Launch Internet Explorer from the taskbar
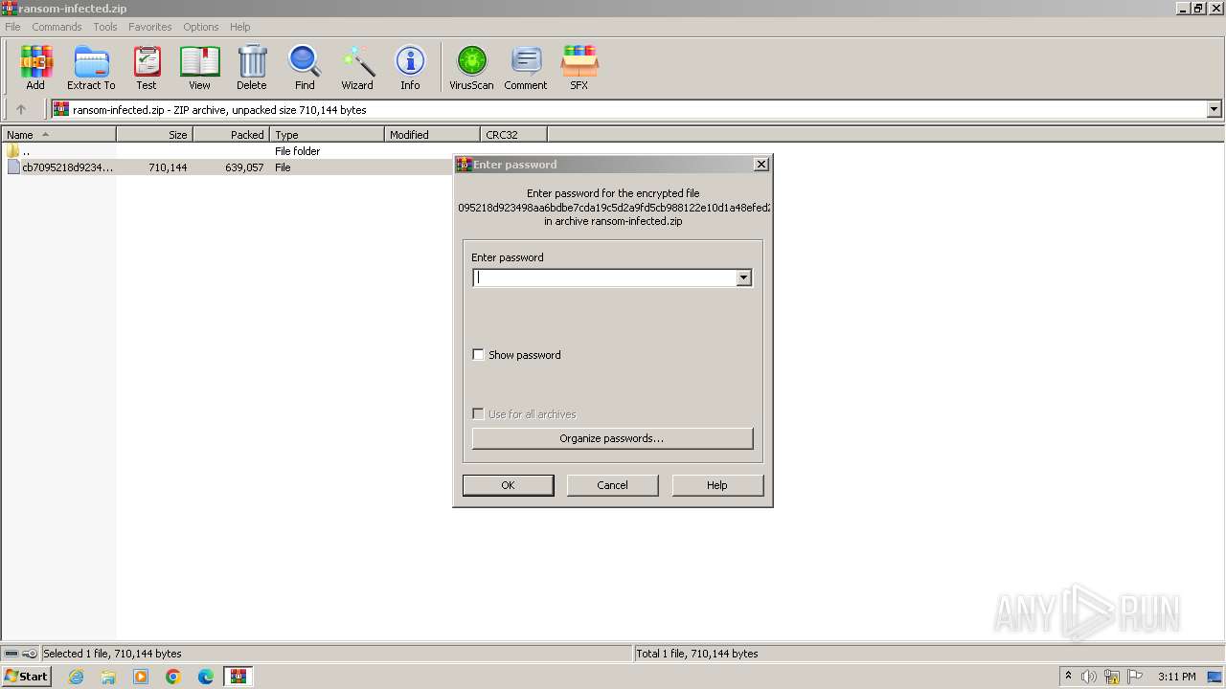The height and width of the screenshot is (689, 1226). click(76, 677)
